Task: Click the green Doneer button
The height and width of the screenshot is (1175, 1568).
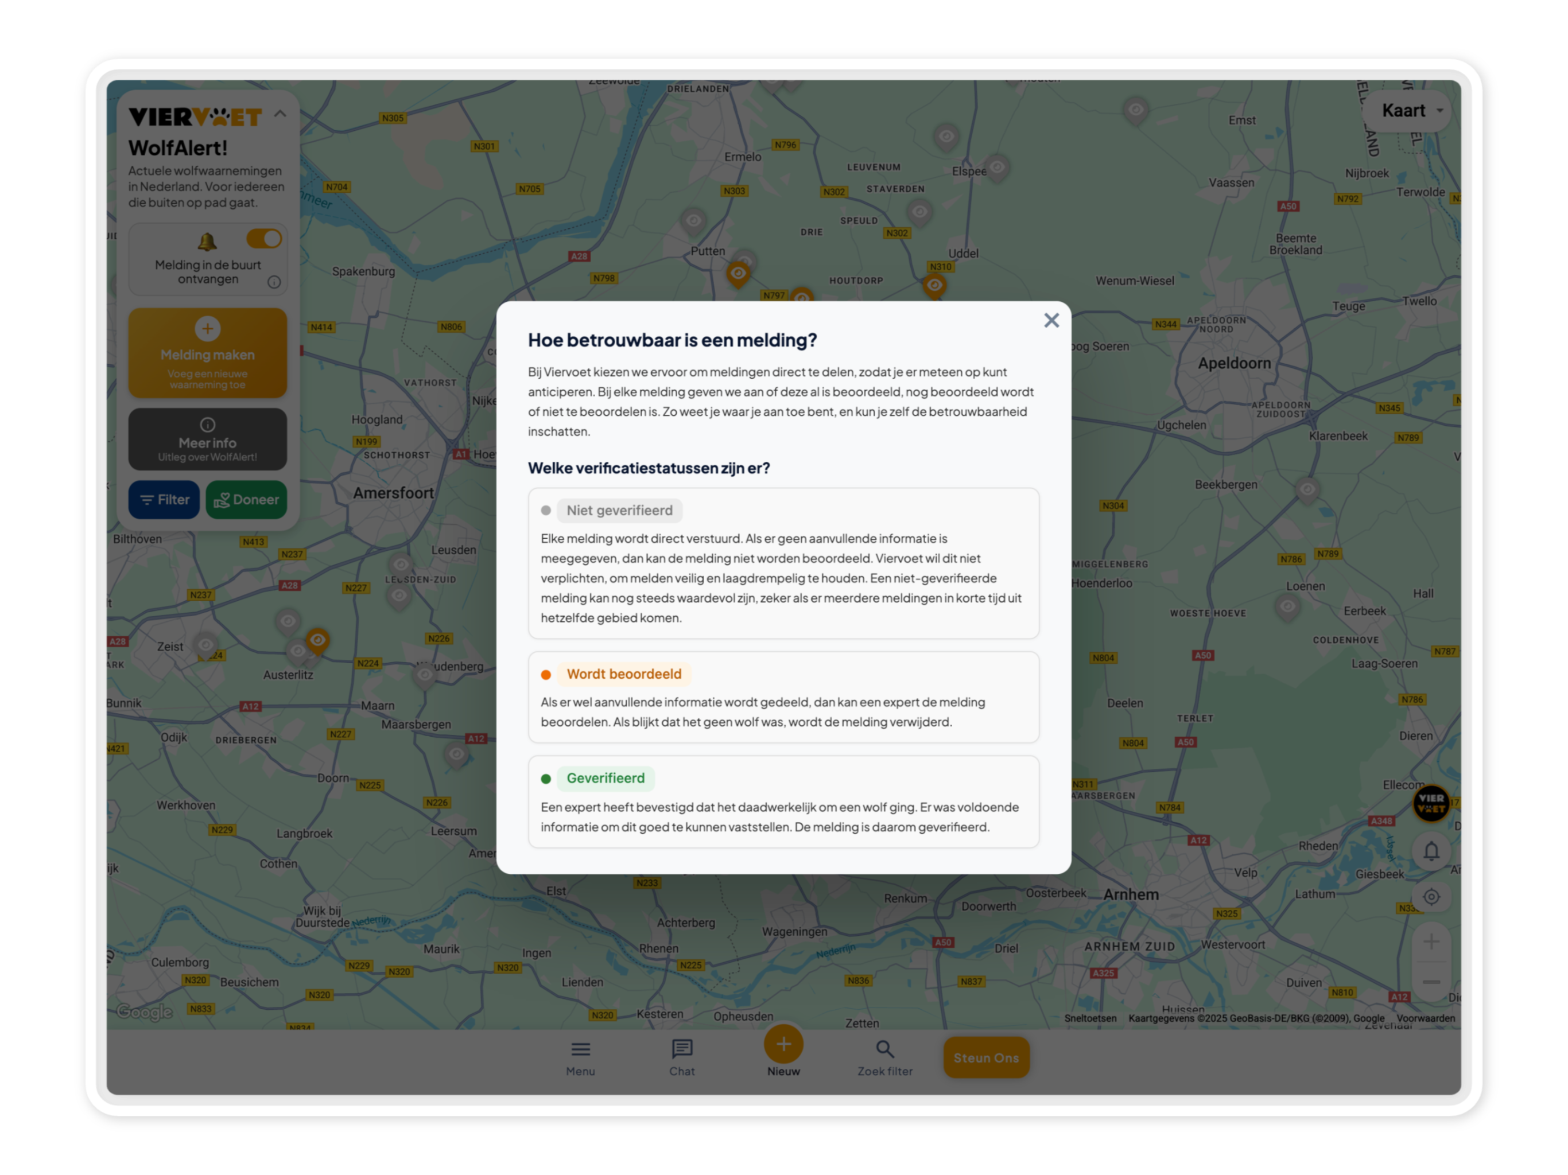Action: tap(247, 500)
